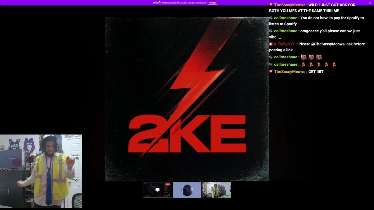The width and height of the screenshot is (374, 210).
Task: Click heart badge beside the WILD ADS message
Action: [271, 5]
